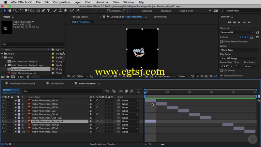Click the Draft 3D timeline icon

click(114, 91)
